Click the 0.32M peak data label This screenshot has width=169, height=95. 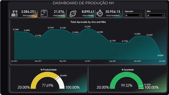(87, 27)
